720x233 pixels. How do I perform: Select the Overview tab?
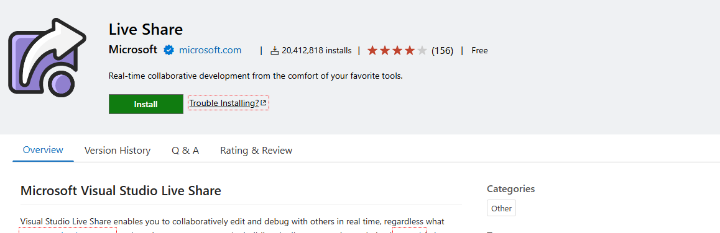coord(43,150)
